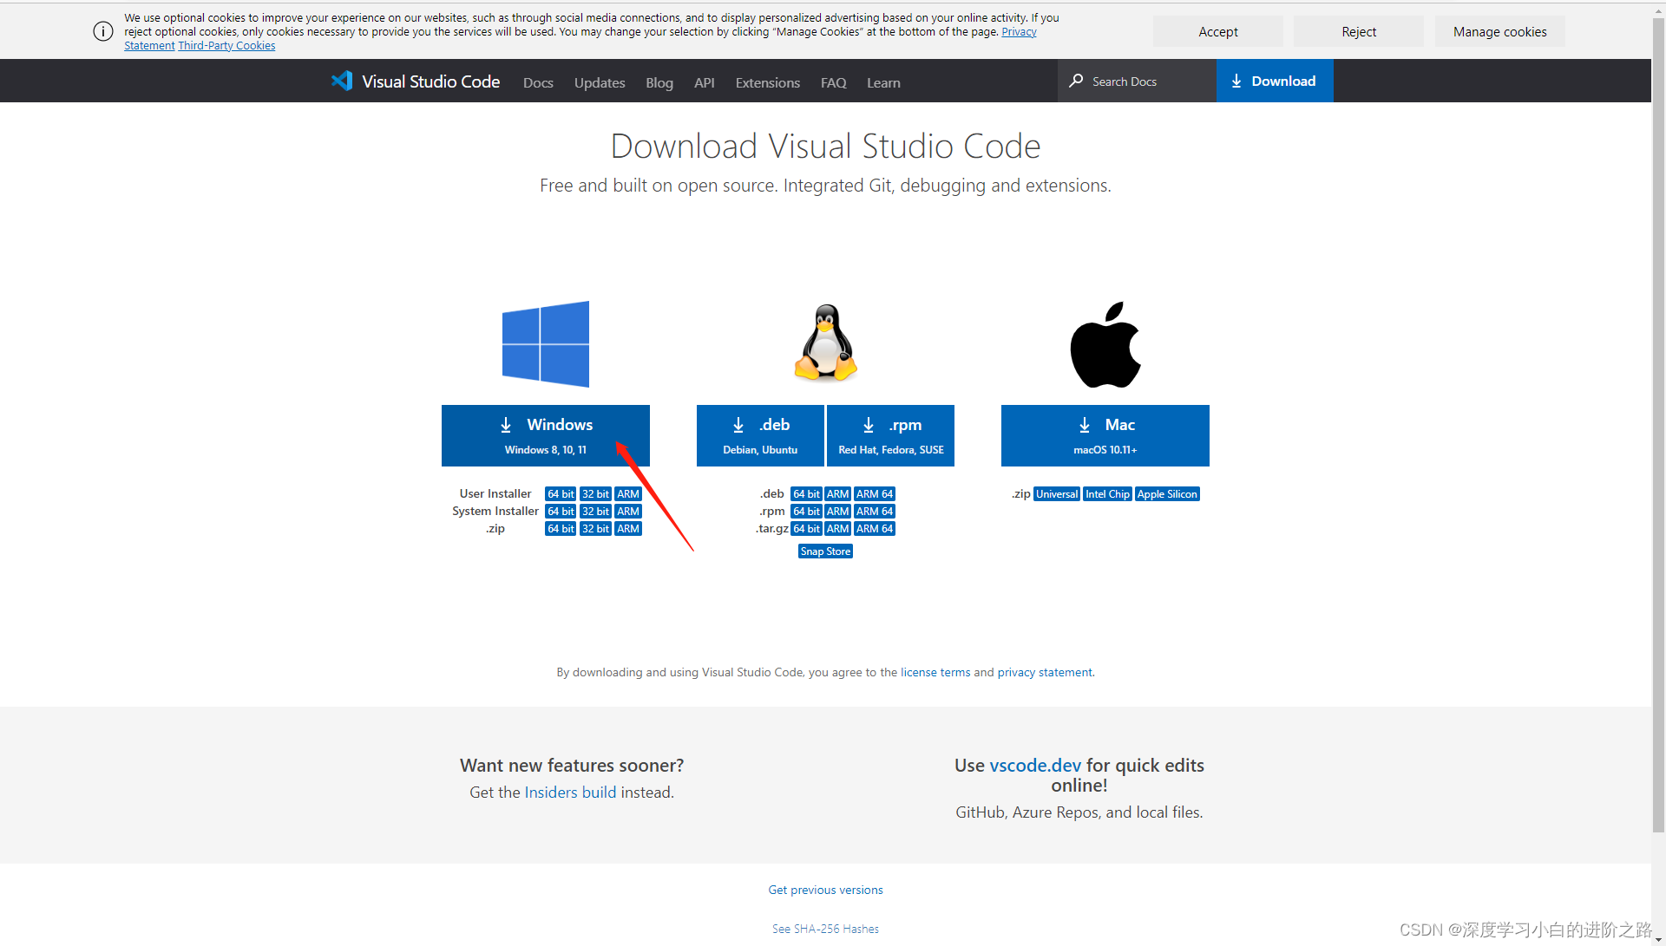Open the Third-Party Cookies link
This screenshot has height=946, width=1666.
click(x=226, y=46)
